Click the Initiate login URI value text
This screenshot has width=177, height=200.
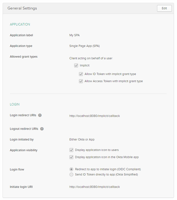coord(95,187)
